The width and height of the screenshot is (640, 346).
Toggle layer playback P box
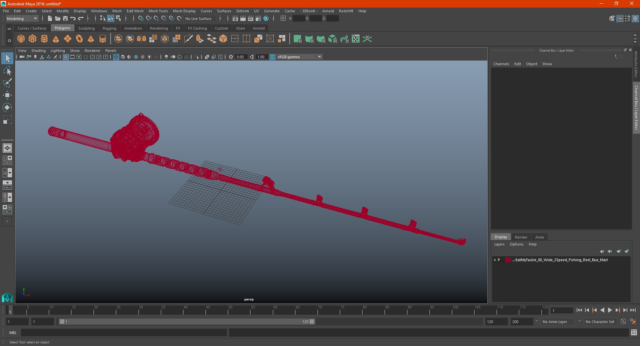499,260
